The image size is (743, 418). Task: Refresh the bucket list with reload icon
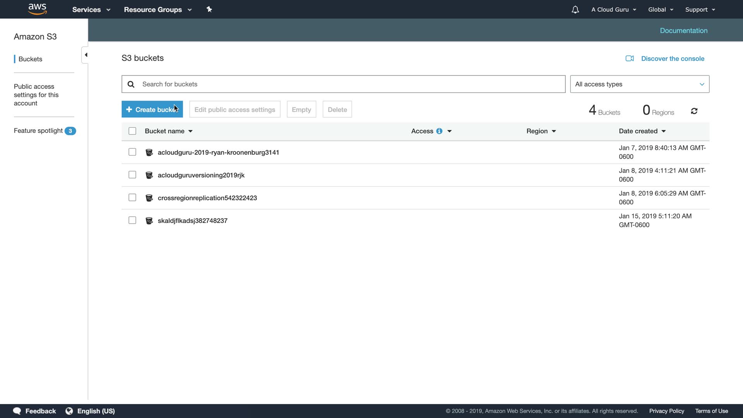(x=694, y=111)
